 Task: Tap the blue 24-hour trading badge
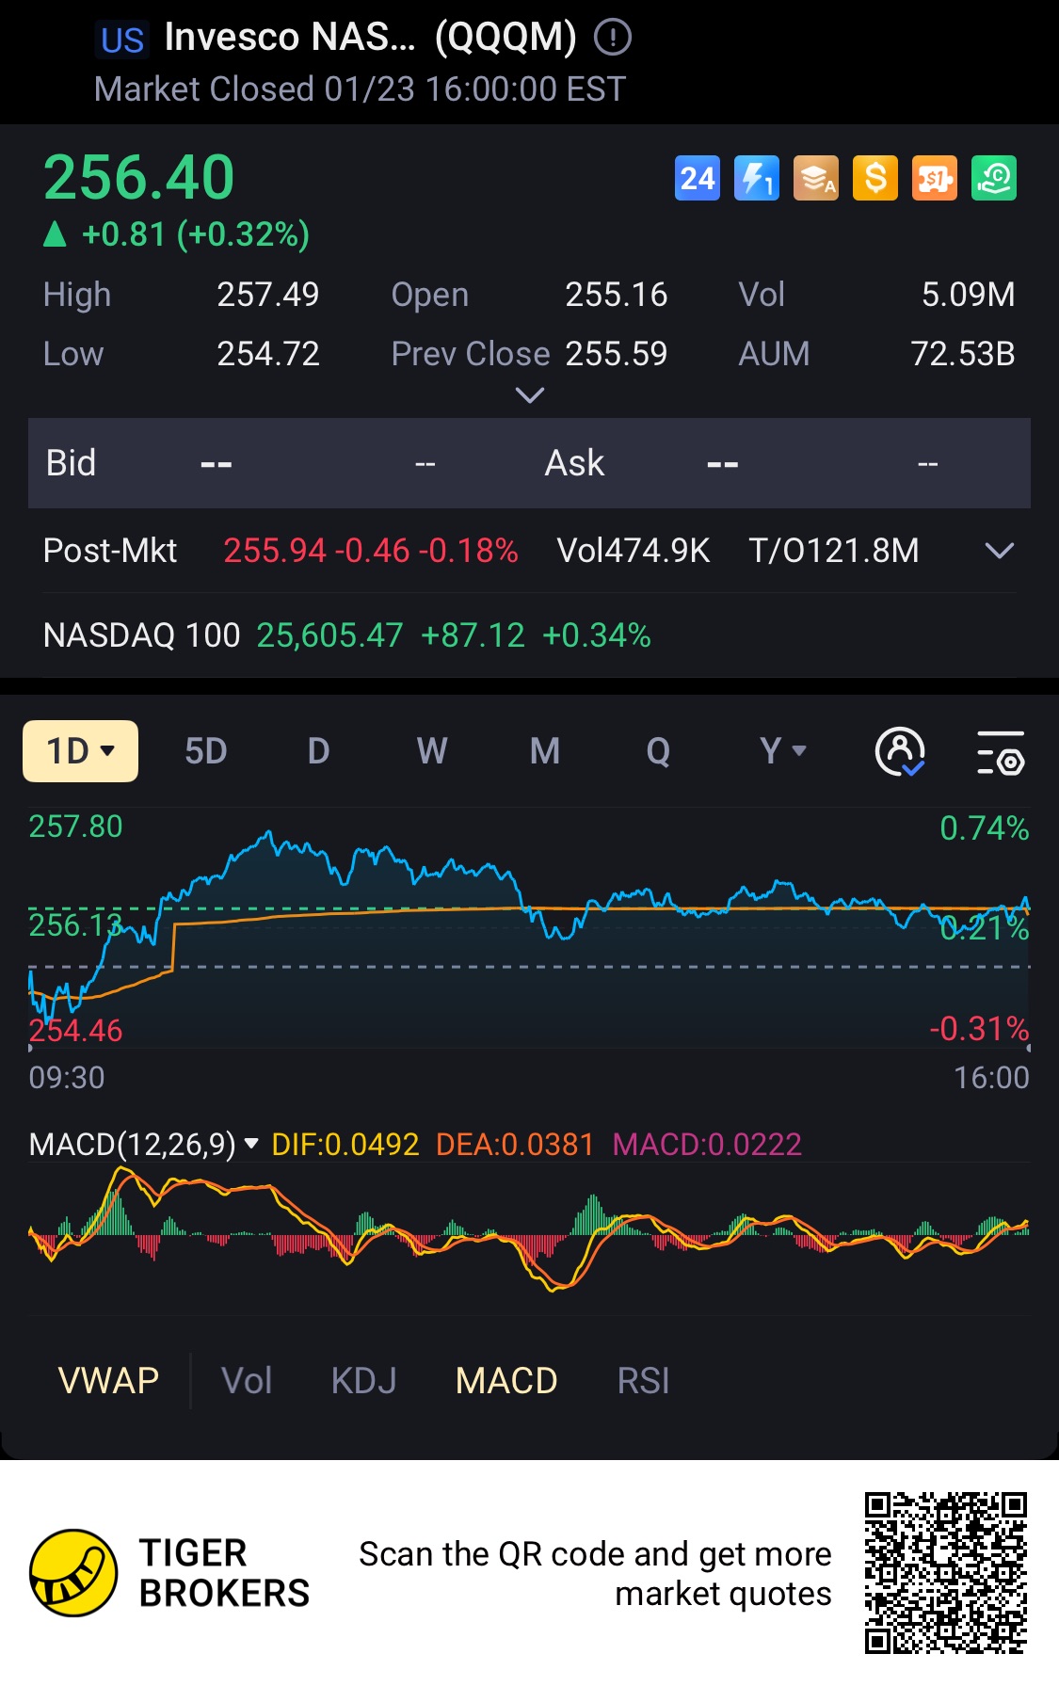point(698,178)
